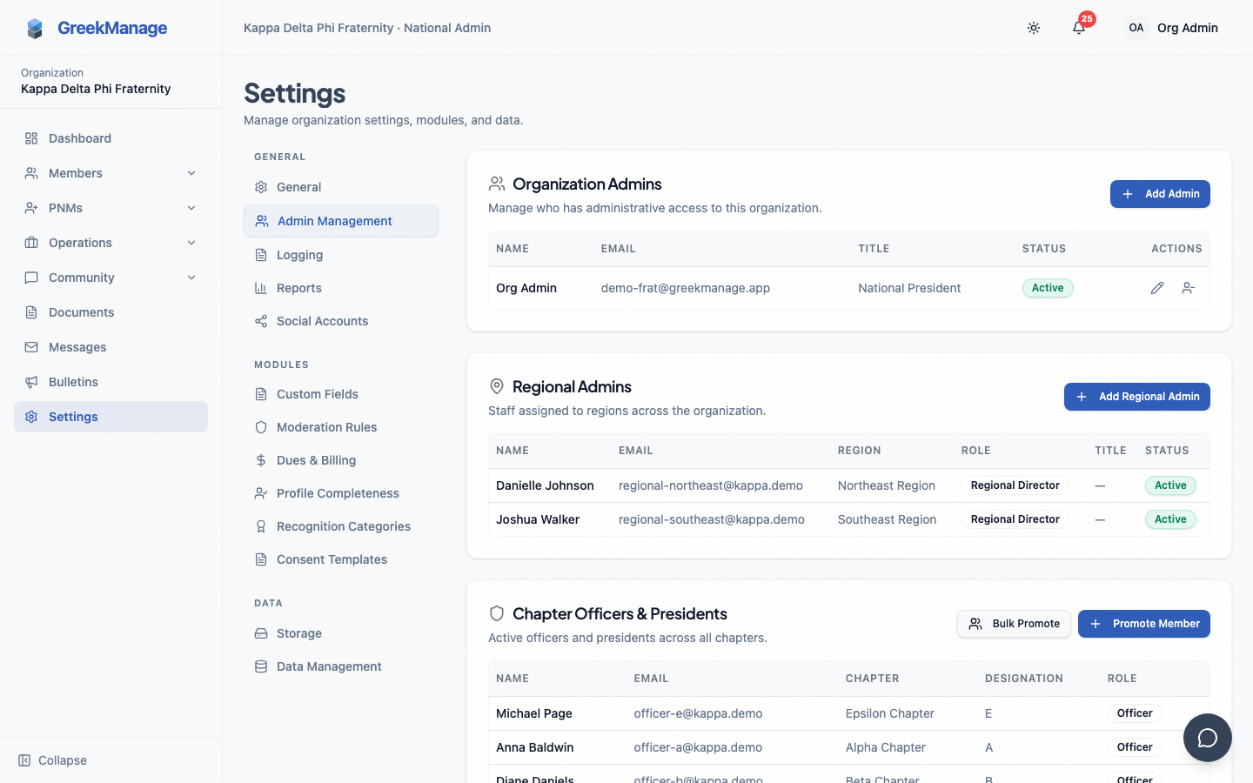Open the chat bubble widget
The width and height of the screenshot is (1253, 783).
(x=1208, y=738)
